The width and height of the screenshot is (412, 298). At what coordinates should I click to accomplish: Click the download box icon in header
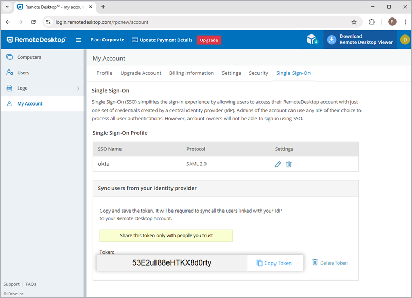pyautogui.click(x=312, y=40)
